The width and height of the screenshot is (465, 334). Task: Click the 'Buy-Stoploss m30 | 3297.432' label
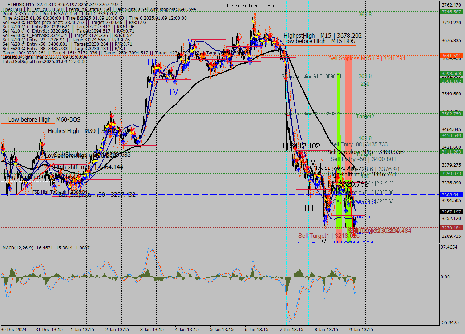(x=97, y=195)
